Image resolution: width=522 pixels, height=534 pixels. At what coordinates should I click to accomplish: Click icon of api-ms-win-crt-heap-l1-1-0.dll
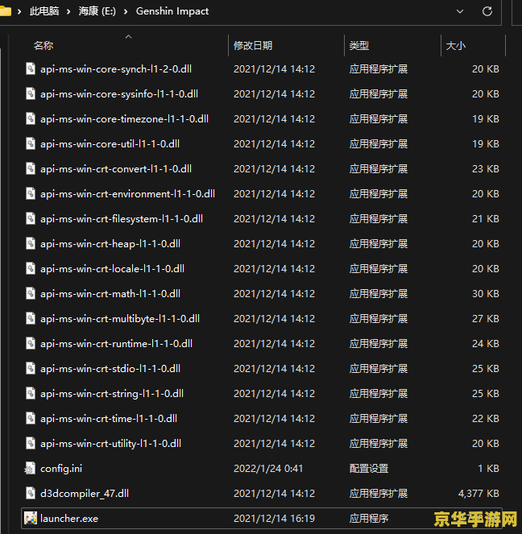[x=31, y=243]
